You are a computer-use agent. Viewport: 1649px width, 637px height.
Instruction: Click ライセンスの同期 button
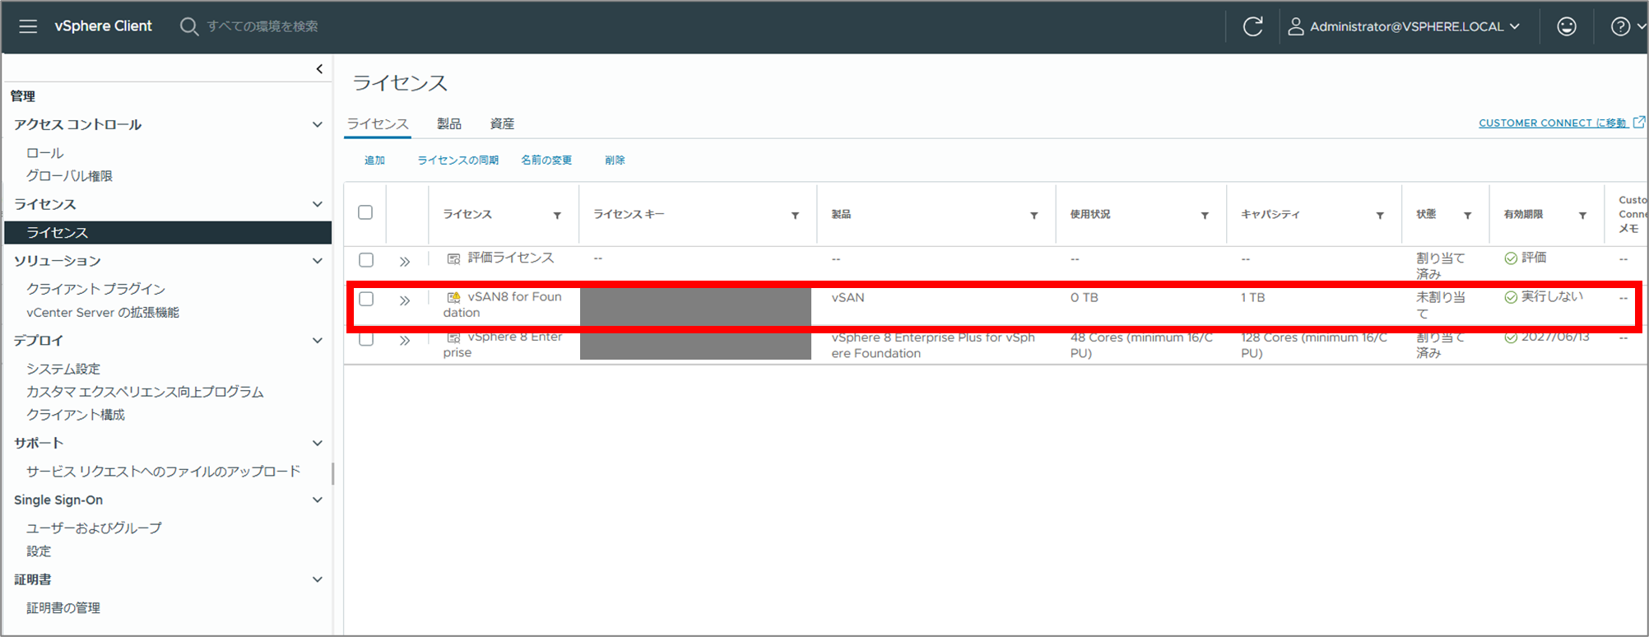tap(458, 160)
